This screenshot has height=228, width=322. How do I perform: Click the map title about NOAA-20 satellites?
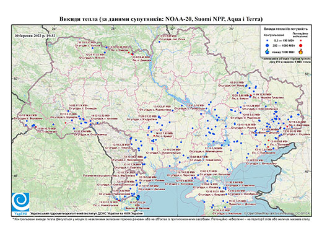coord(161,19)
